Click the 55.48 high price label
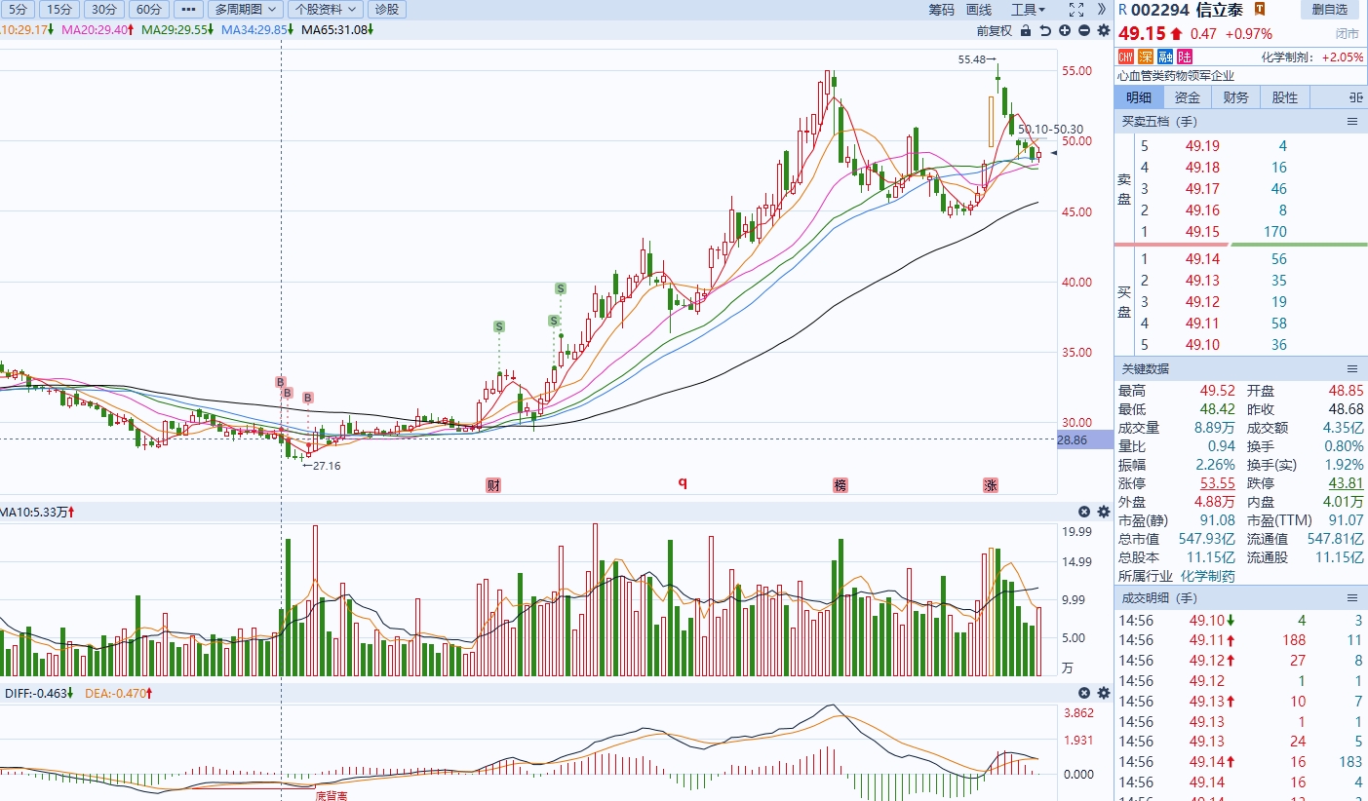This screenshot has height=801, width=1368. click(x=971, y=59)
